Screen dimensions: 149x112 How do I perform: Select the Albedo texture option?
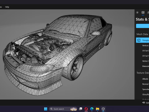145,79
